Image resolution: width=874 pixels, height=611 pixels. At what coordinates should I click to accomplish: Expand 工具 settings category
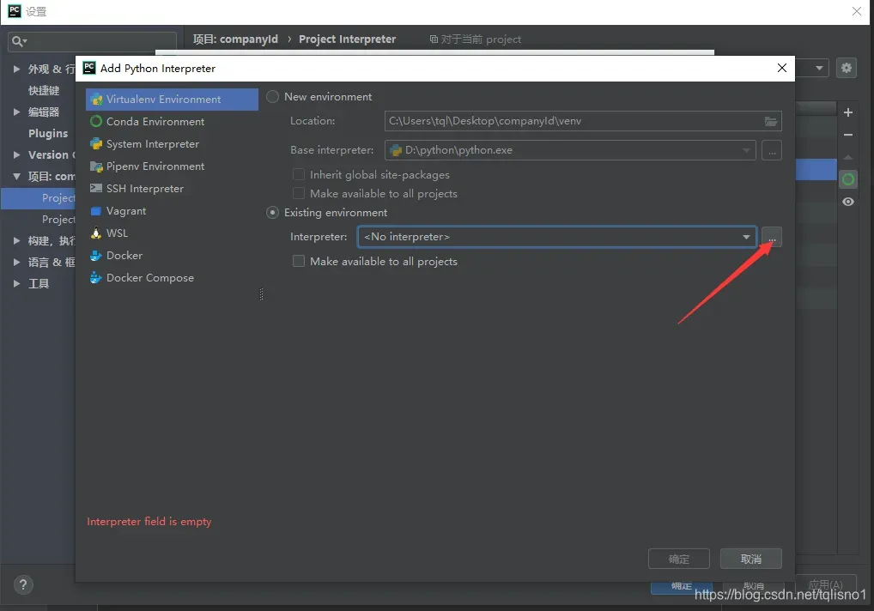[x=16, y=283]
